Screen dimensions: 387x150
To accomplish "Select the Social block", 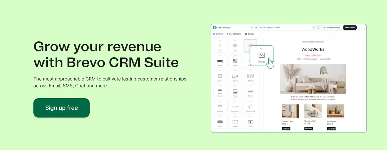I will (x=235, y=61).
